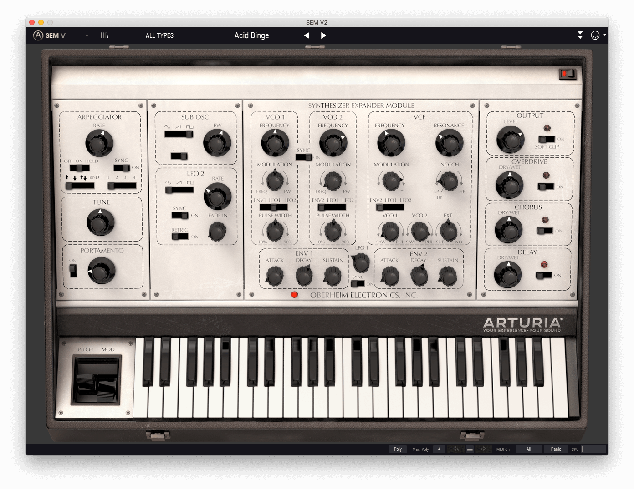The image size is (634, 489).
Task: Set the Sub Osc octave -2/-1 switch
Action: [x=179, y=156]
